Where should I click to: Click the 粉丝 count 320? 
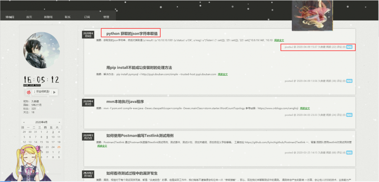click(34, 109)
